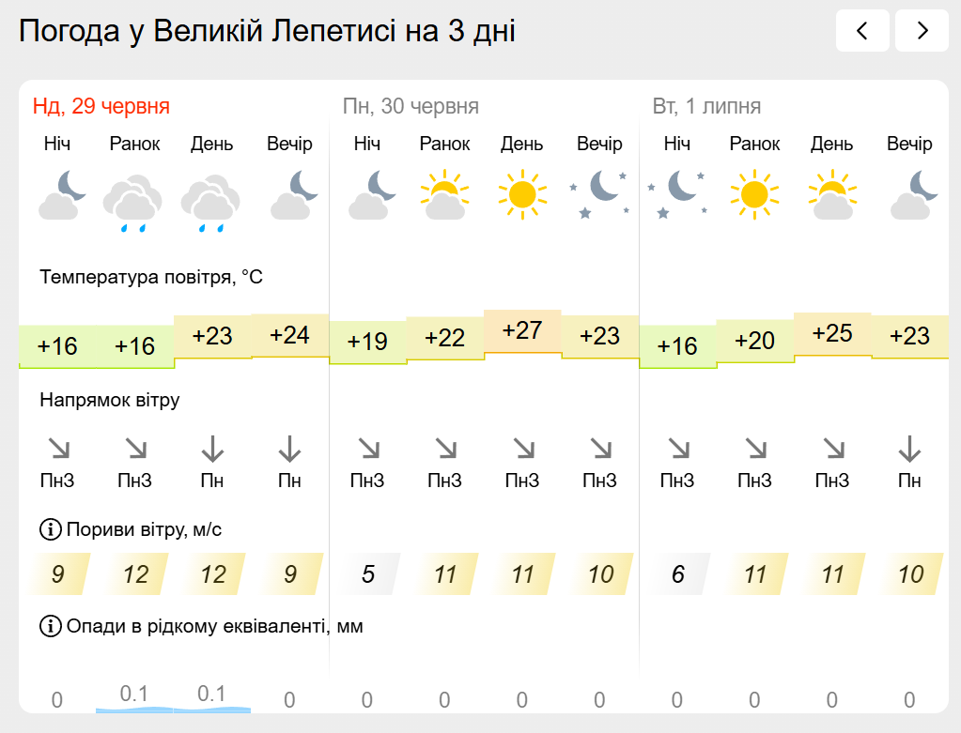
Task: Click the next days arrow button
Action: tap(922, 31)
